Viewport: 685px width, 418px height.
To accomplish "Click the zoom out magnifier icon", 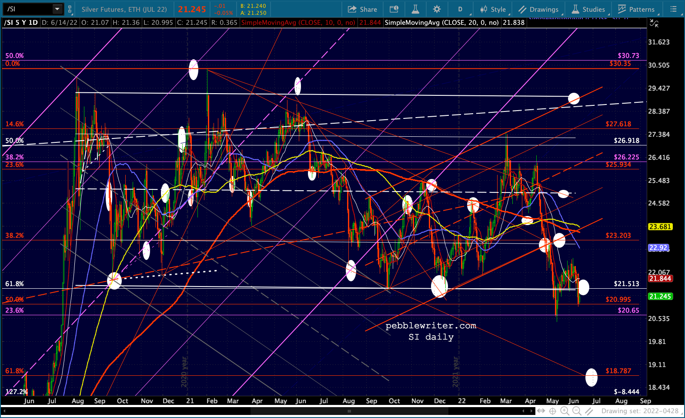I will click(x=577, y=411).
